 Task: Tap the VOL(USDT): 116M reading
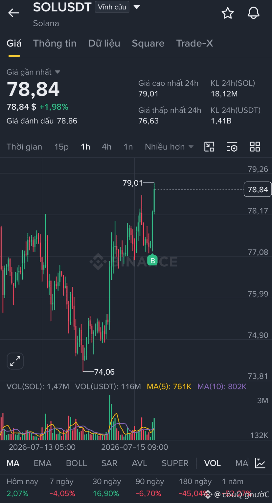[108, 386]
